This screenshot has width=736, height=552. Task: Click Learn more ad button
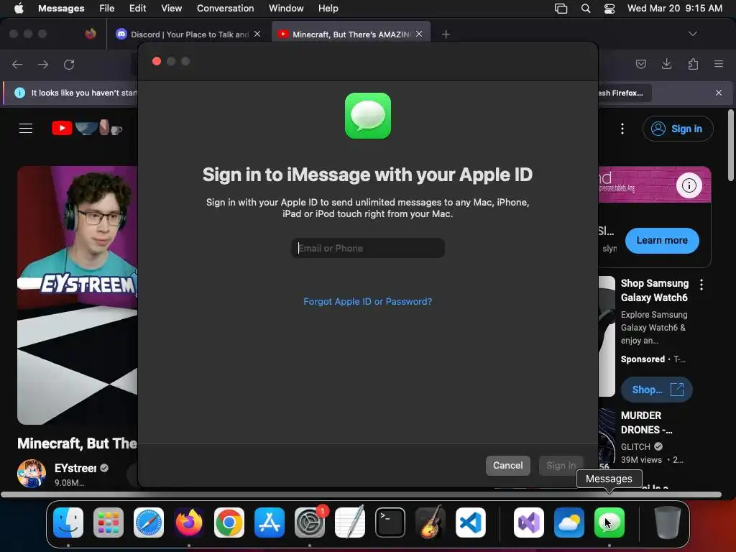coord(662,240)
